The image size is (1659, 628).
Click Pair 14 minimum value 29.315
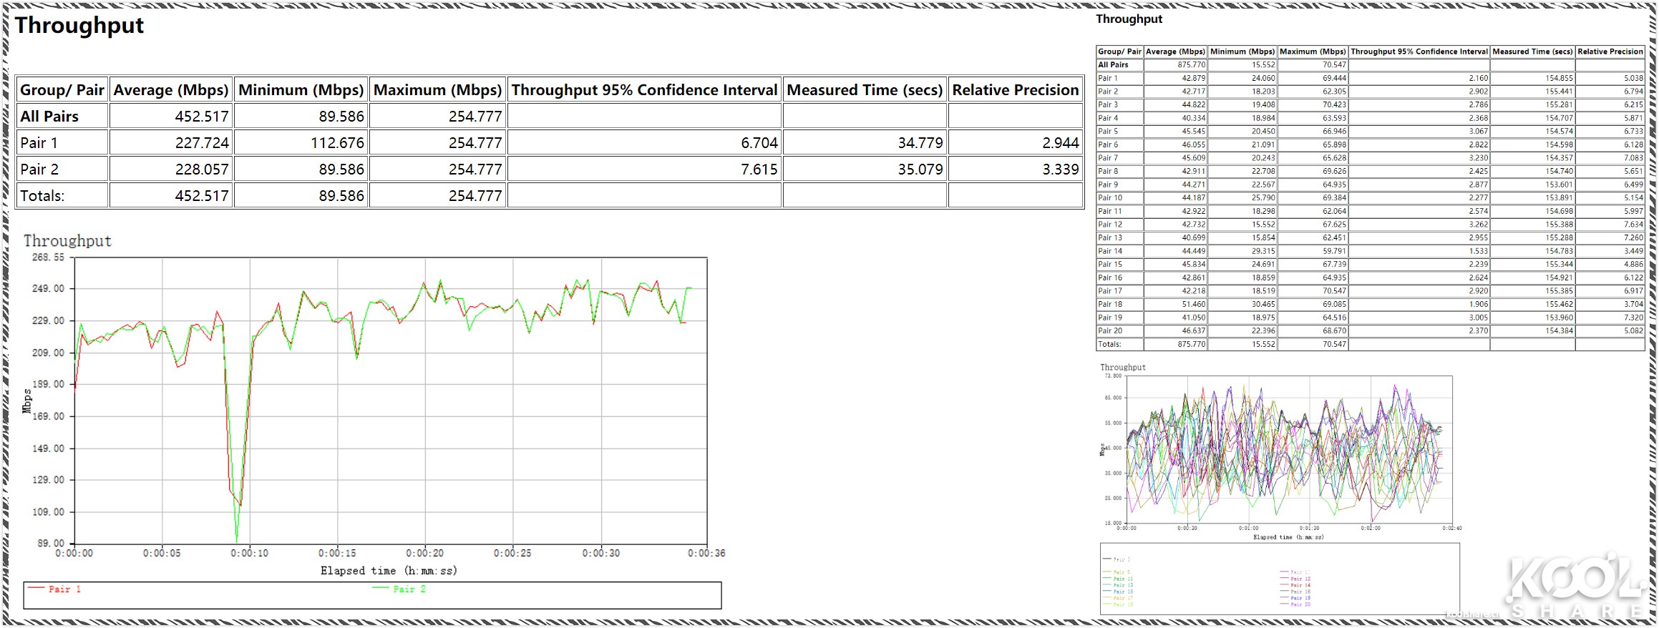click(x=1263, y=252)
